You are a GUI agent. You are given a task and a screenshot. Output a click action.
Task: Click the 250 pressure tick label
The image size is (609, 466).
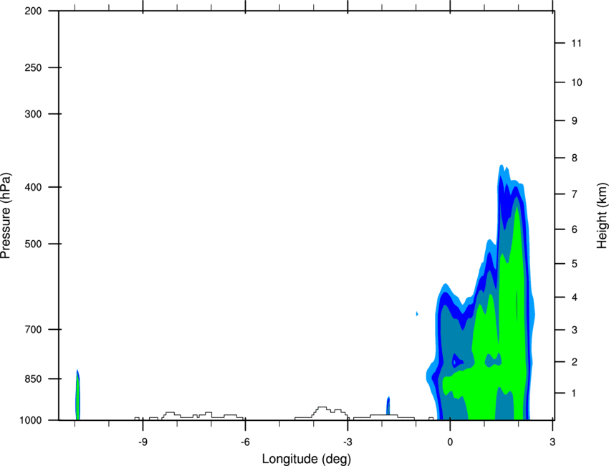[33, 67]
